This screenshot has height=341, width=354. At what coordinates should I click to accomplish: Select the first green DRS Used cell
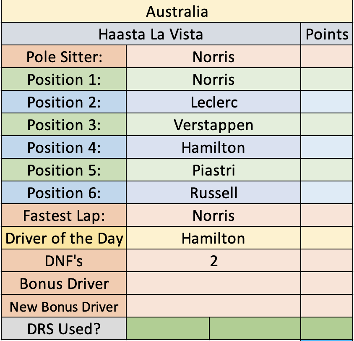[x=168, y=328]
